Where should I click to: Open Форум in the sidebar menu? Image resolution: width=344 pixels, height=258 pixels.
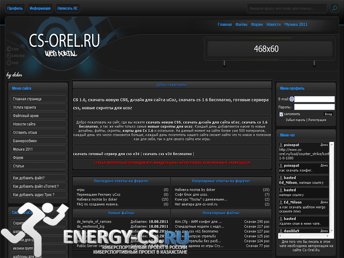[x=38, y=157]
